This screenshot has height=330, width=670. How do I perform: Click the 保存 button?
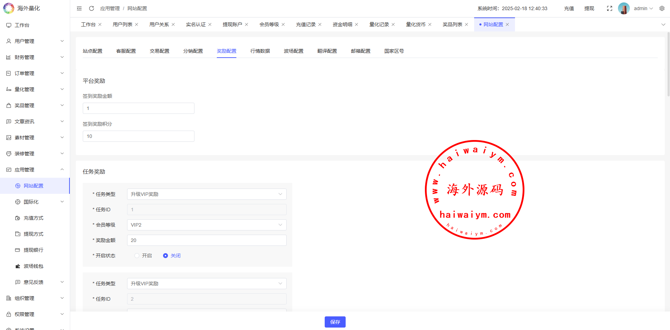[x=335, y=322]
